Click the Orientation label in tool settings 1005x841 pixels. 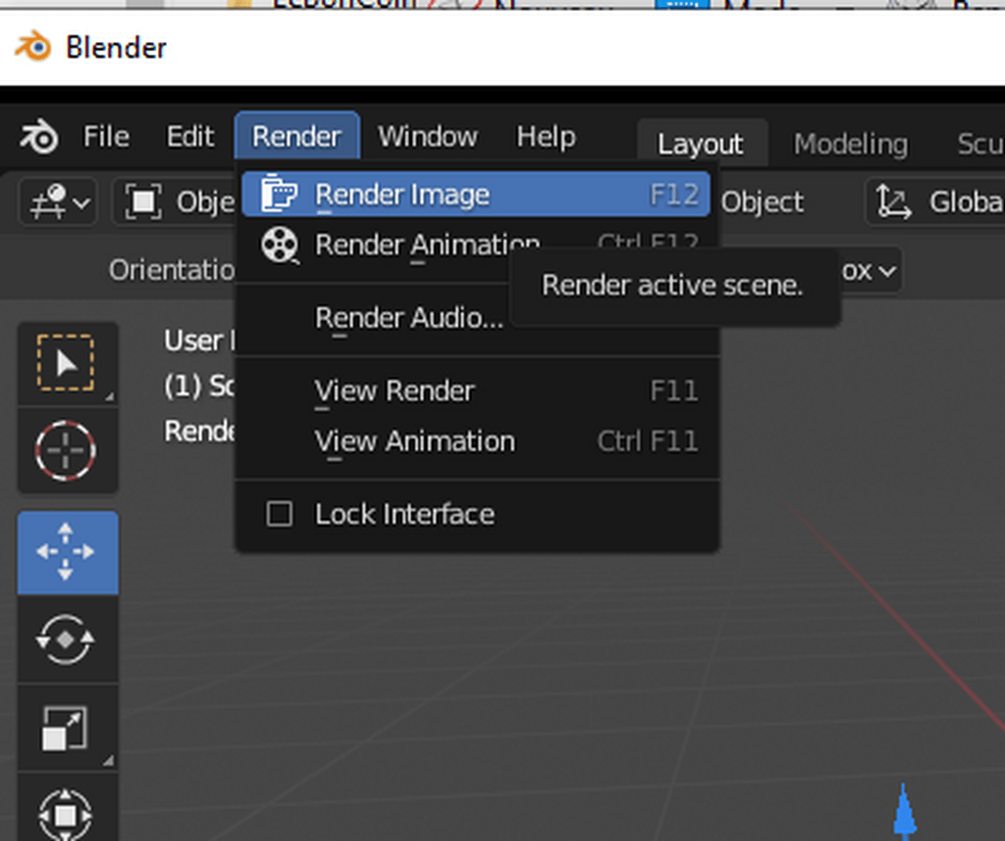[x=172, y=270]
